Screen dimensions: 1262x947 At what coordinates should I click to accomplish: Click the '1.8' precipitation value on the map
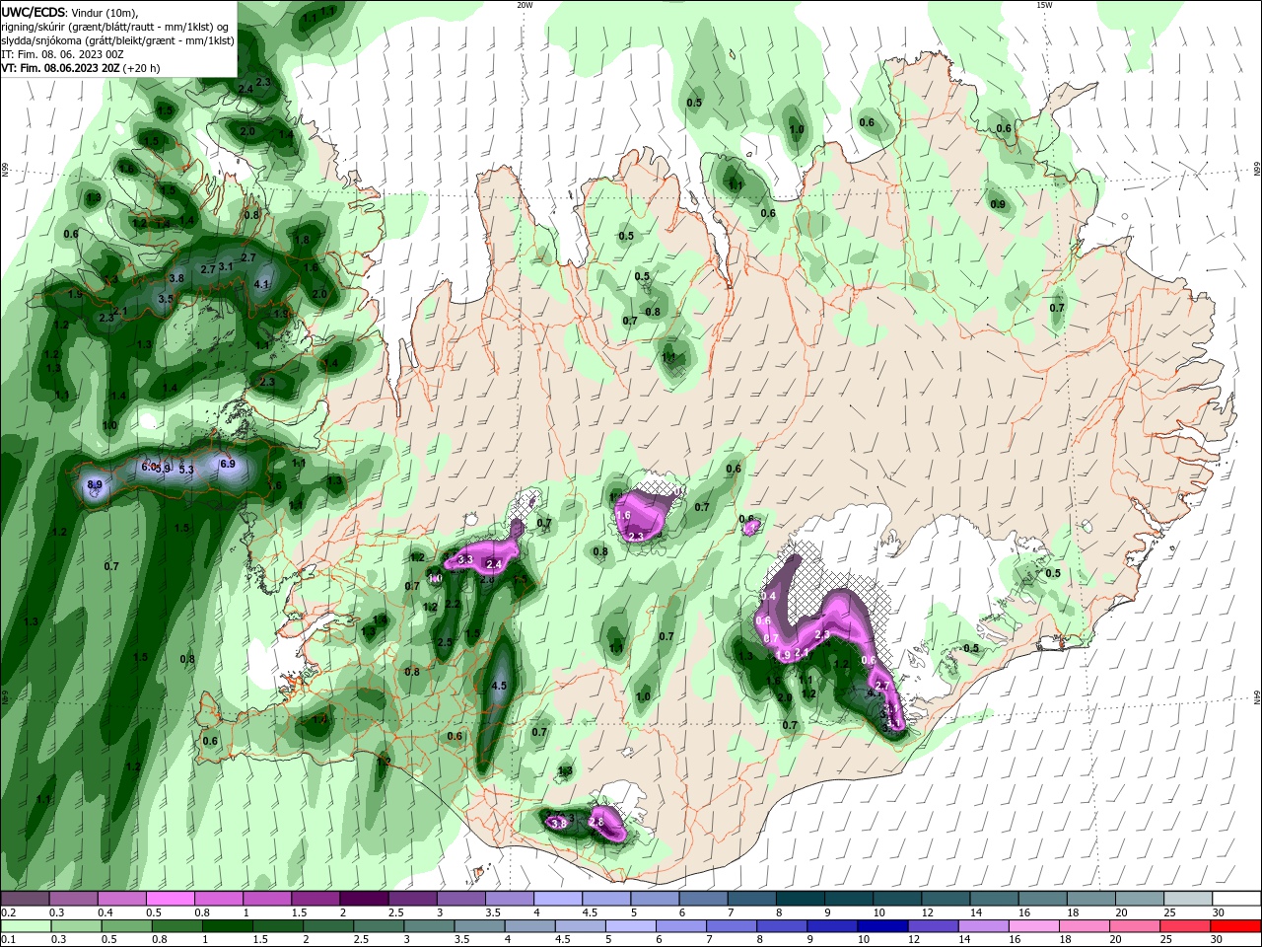[303, 240]
